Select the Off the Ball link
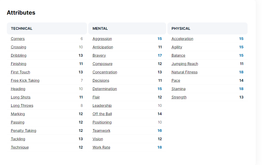262x165 pixels. pos(102,114)
